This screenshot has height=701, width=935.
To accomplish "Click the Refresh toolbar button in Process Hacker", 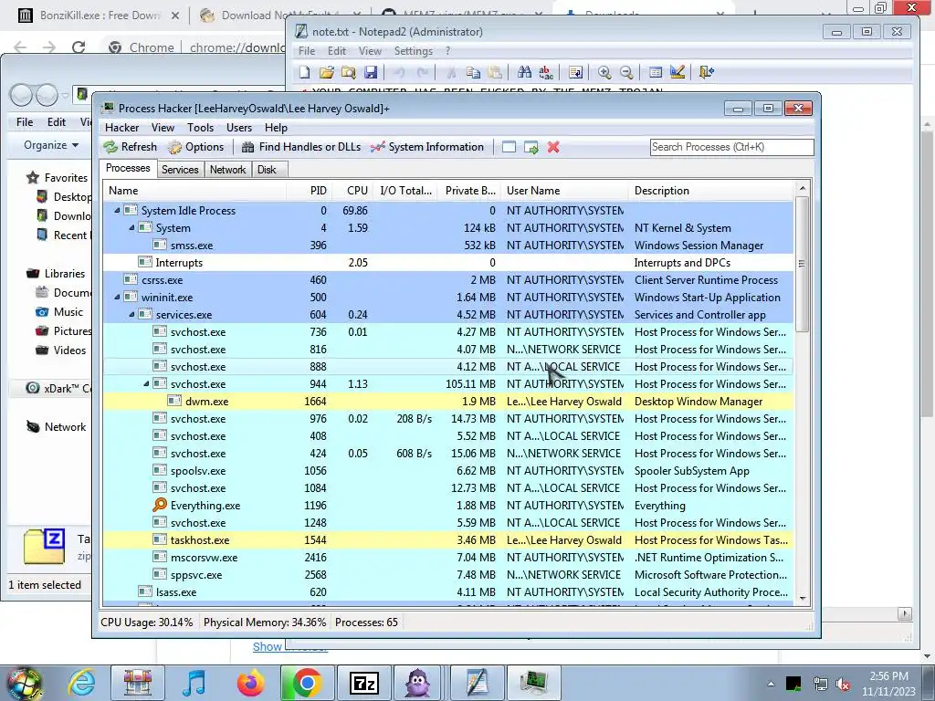I will [130, 147].
